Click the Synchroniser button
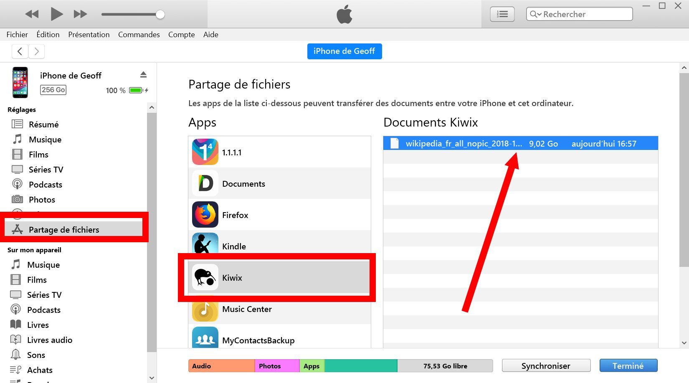689x383 pixels. click(x=546, y=366)
